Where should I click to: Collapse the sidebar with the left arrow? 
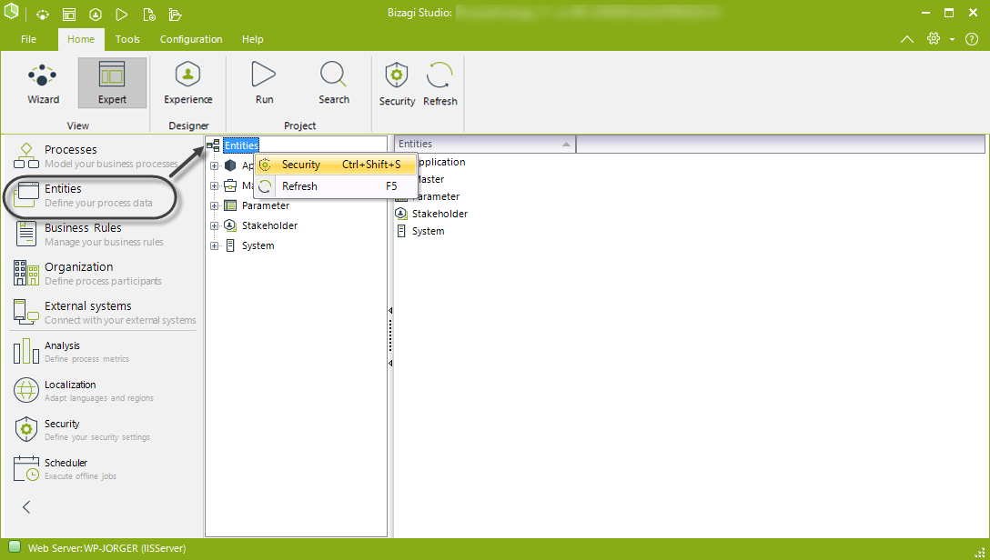pyautogui.click(x=26, y=507)
